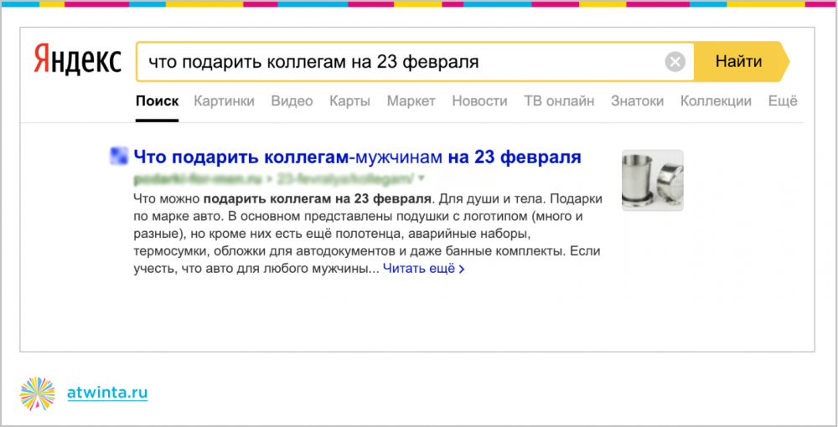This screenshot has width=838, height=427.
Task: Open the Маркет tab
Action: click(x=411, y=100)
